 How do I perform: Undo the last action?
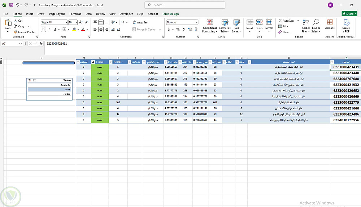coord(17,5)
